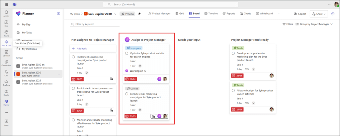Click Needs your input column header
This screenshot has width=340, height=136.
click(189, 40)
